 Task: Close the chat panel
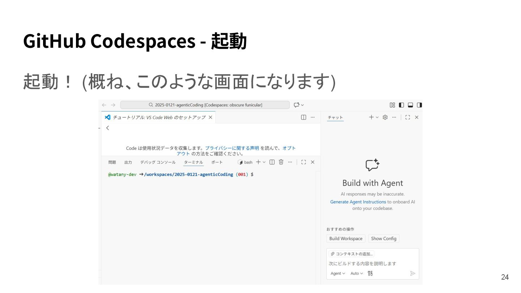pyautogui.click(x=416, y=117)
